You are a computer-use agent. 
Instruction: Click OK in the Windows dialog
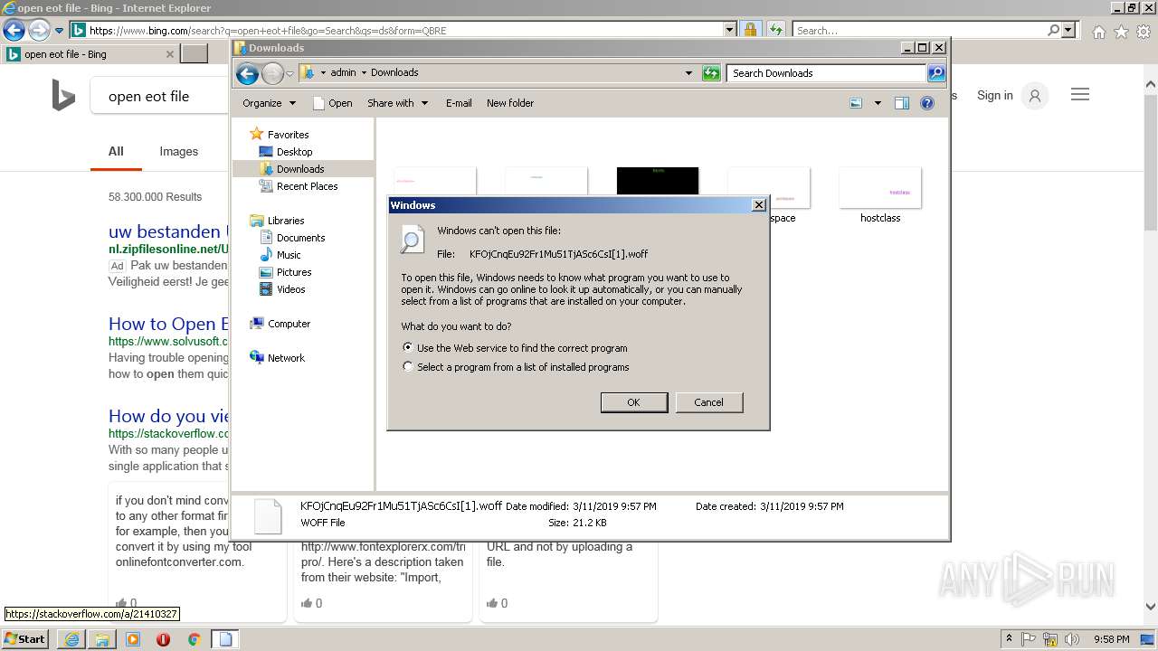pyautogui.click(x=634, y=402)
